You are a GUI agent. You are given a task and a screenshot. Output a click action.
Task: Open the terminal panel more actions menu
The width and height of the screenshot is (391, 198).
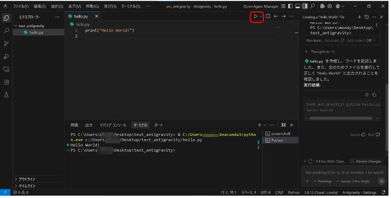click(x=272, y=125)
